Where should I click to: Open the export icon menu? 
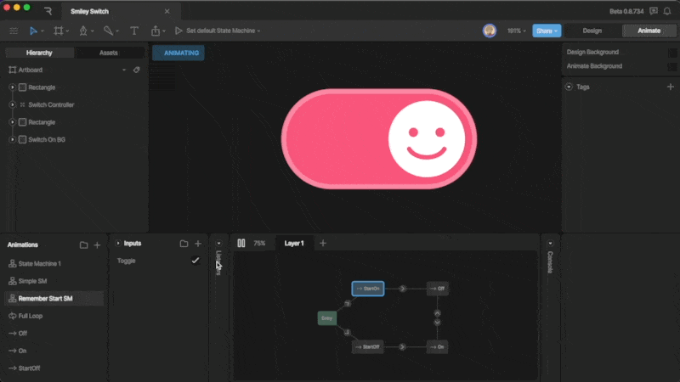(x=156, y=31)
